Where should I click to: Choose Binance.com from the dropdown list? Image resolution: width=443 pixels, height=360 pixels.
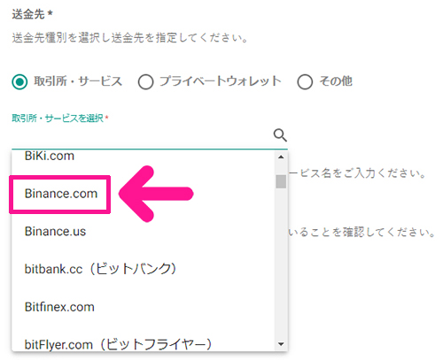144,194
